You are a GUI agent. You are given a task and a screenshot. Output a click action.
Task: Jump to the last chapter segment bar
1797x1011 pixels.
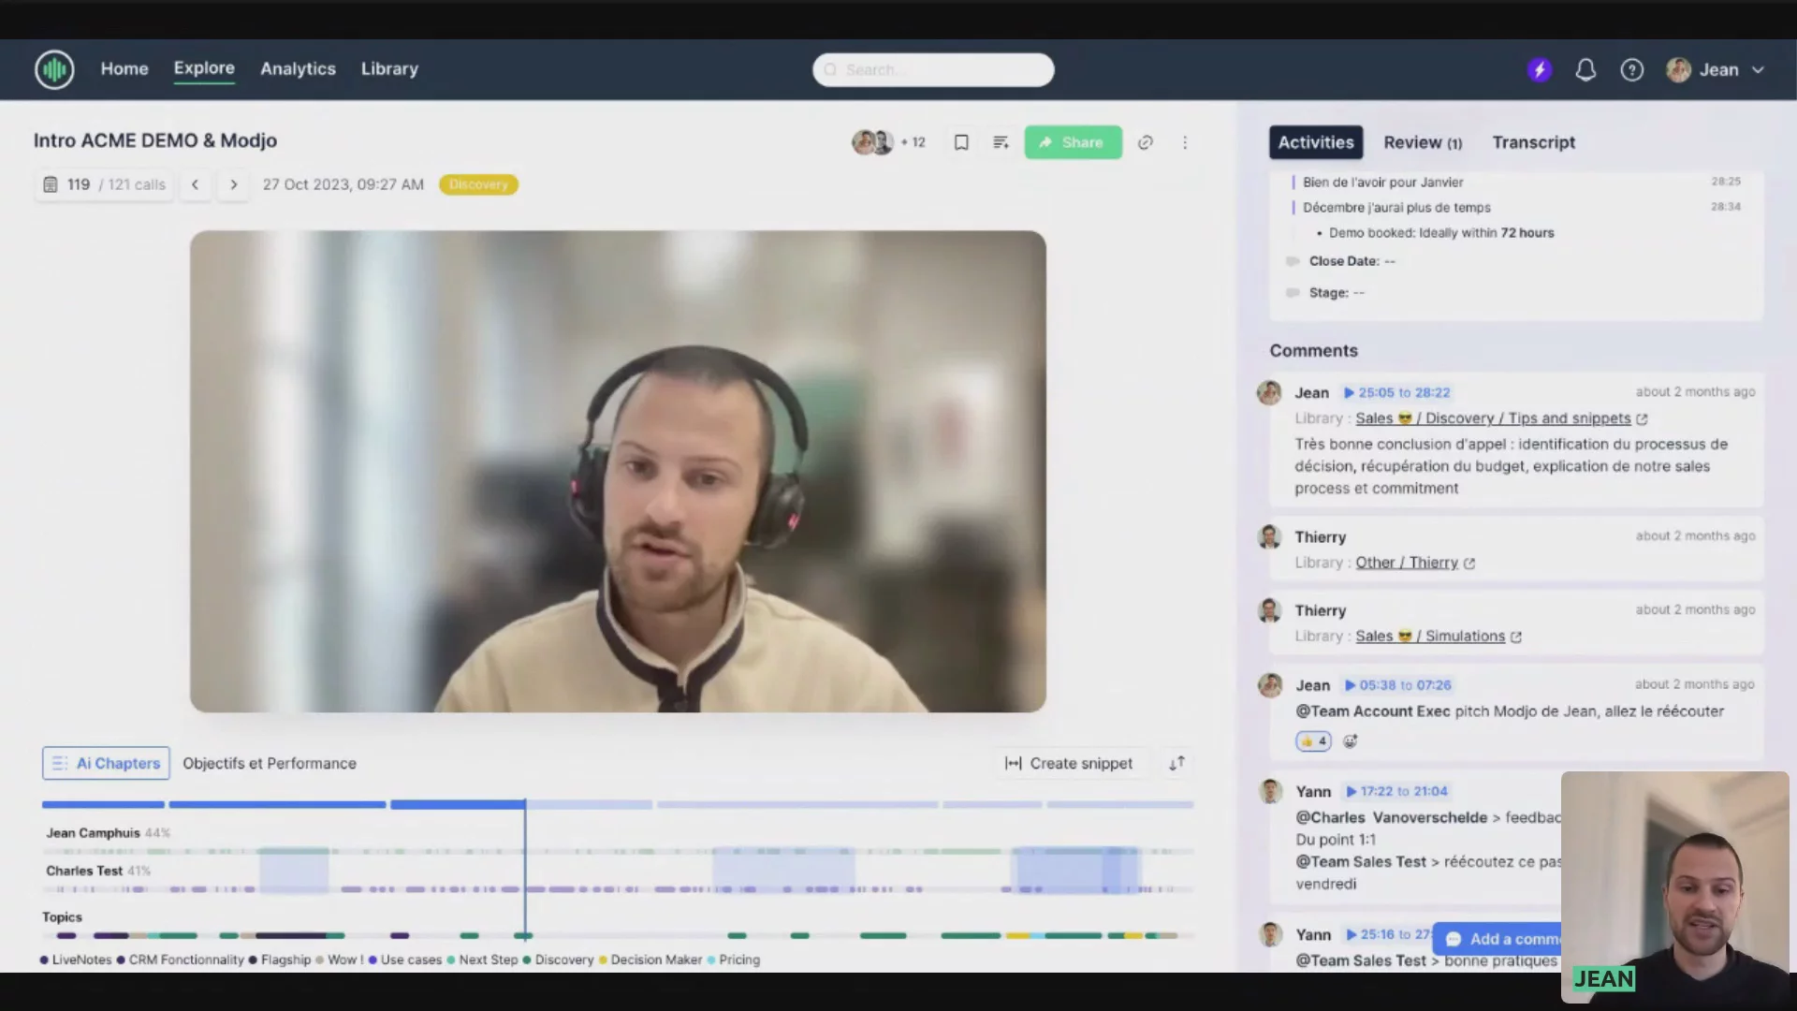[x=1120, y=805]
